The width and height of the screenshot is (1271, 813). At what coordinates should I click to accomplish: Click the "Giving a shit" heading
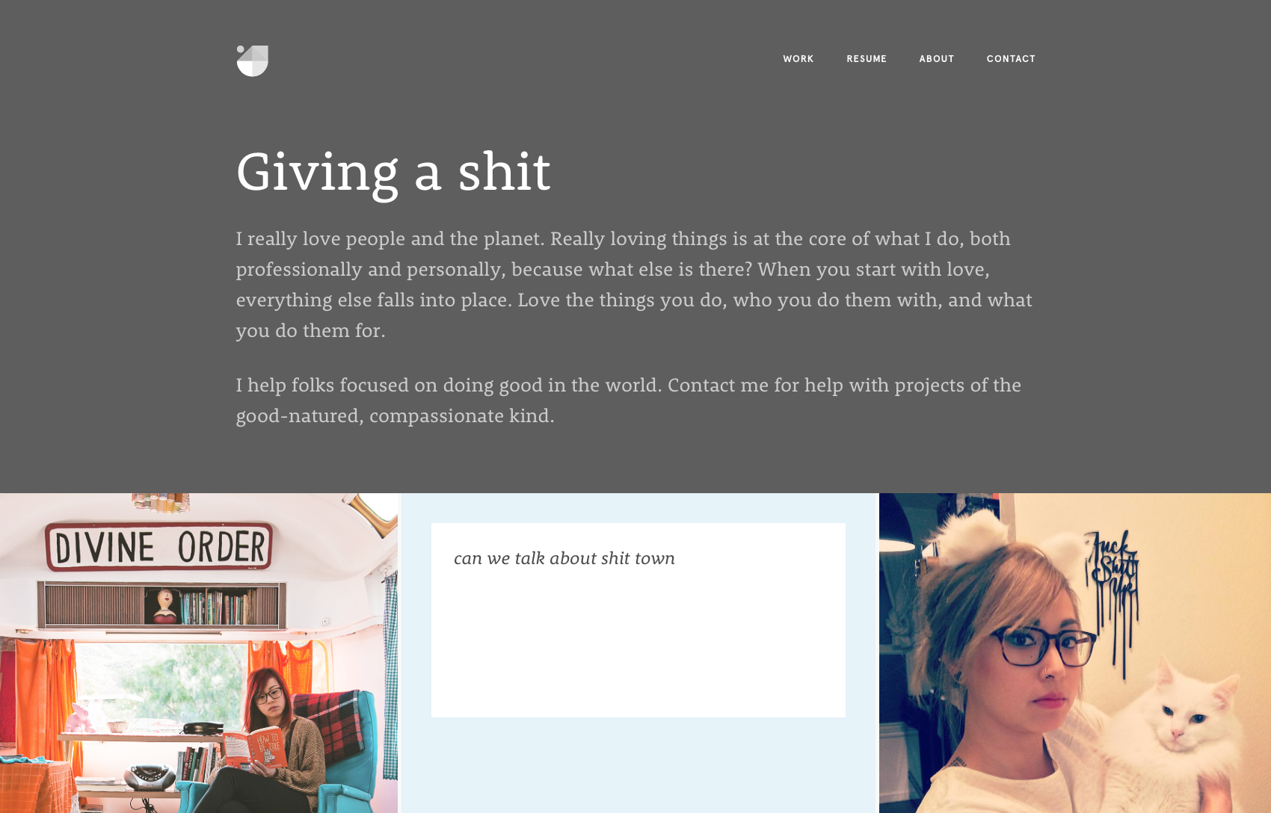pos(393,173)
